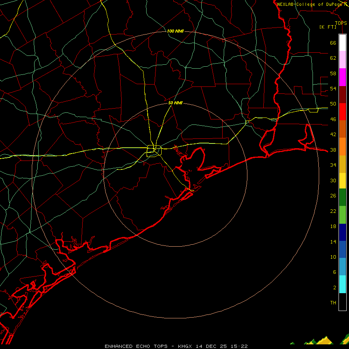Click the light pink 62 K FT swatch
Viewport: 349px width, 349px height.
[342, 60]
